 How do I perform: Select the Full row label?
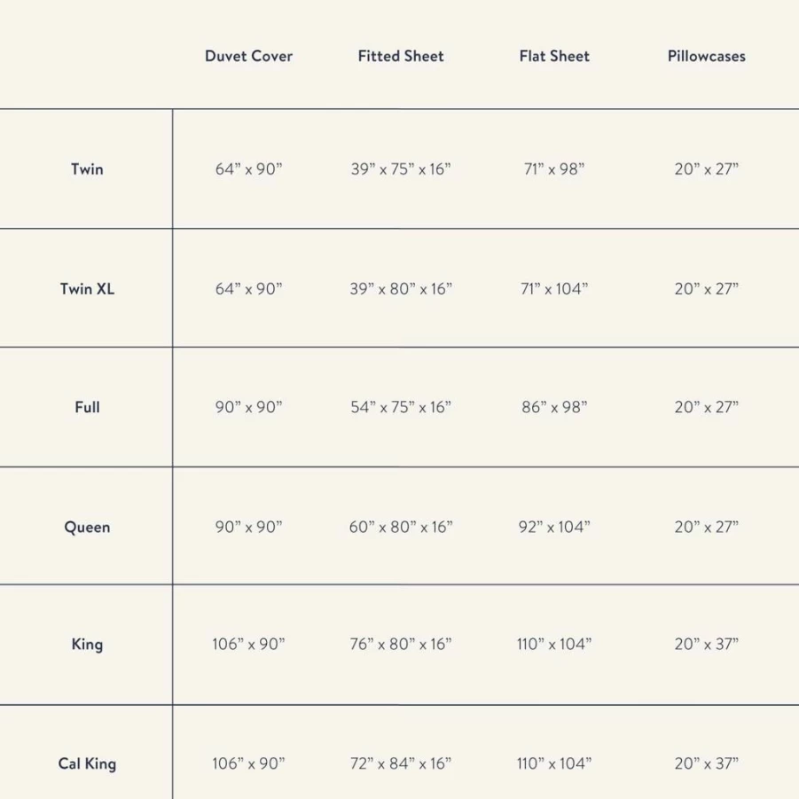click(x=87, y=407)
